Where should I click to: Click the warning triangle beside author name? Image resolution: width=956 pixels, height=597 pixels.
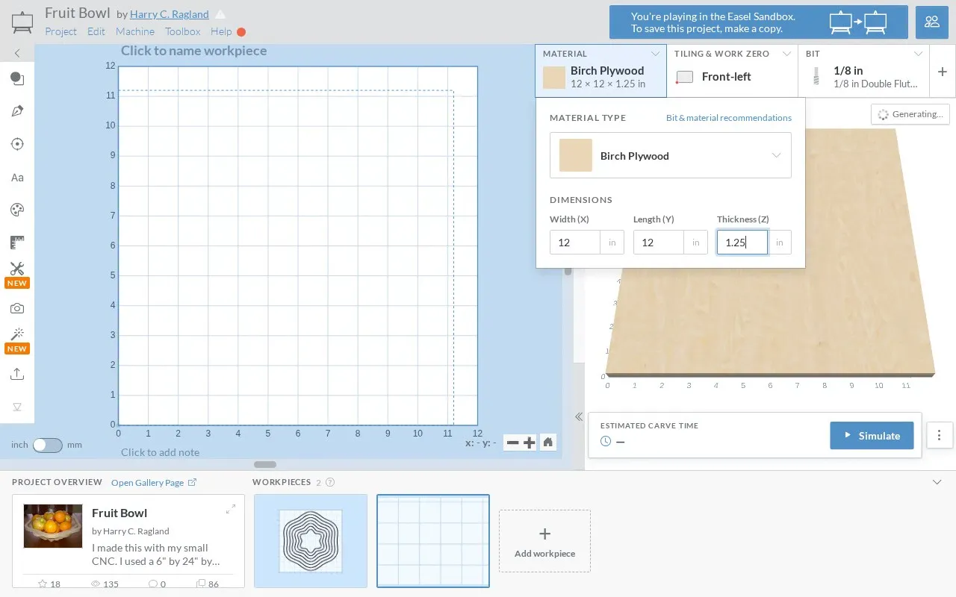pyautogui.click(x=220, y=14)
